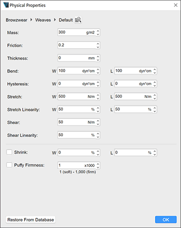
Task: Decrease Stretch W with the down stepper
Action: tap(98, 99)
